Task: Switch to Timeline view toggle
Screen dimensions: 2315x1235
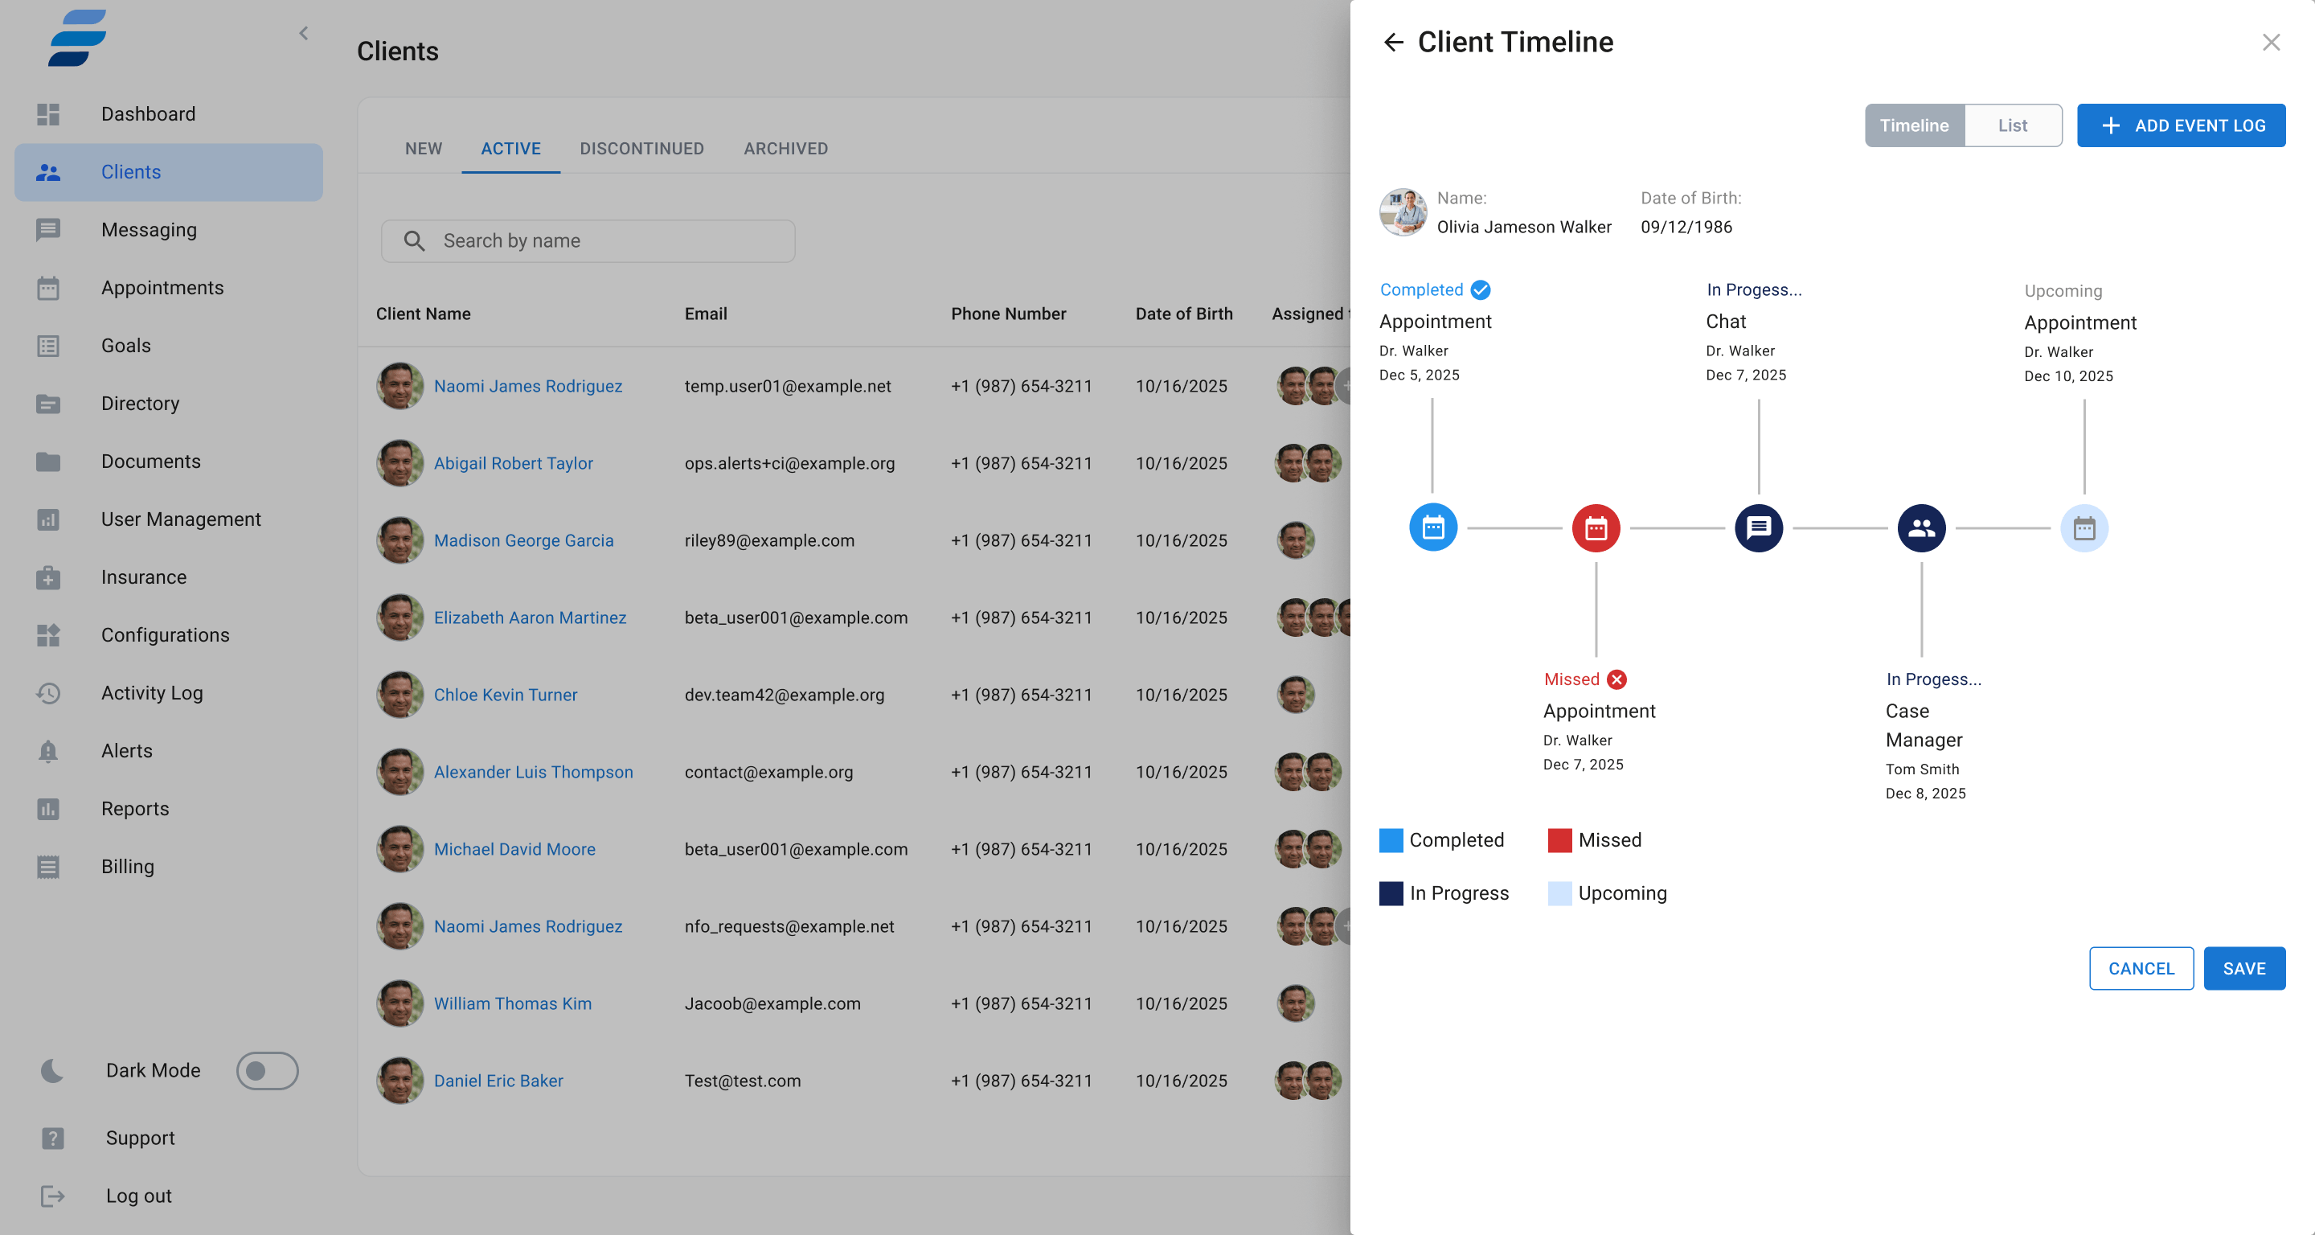Action: click(1913, 126)
